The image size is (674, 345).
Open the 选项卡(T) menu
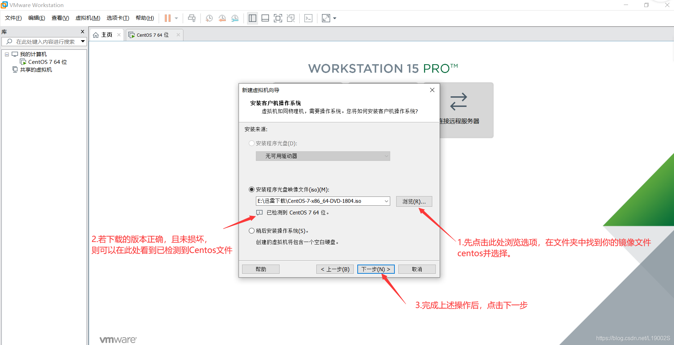click(118, 18)
